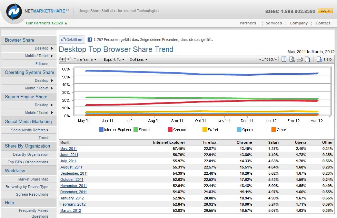Open the November, 2011 month link
The height and width of the screenshot is (218, 337).
[73, 186]
